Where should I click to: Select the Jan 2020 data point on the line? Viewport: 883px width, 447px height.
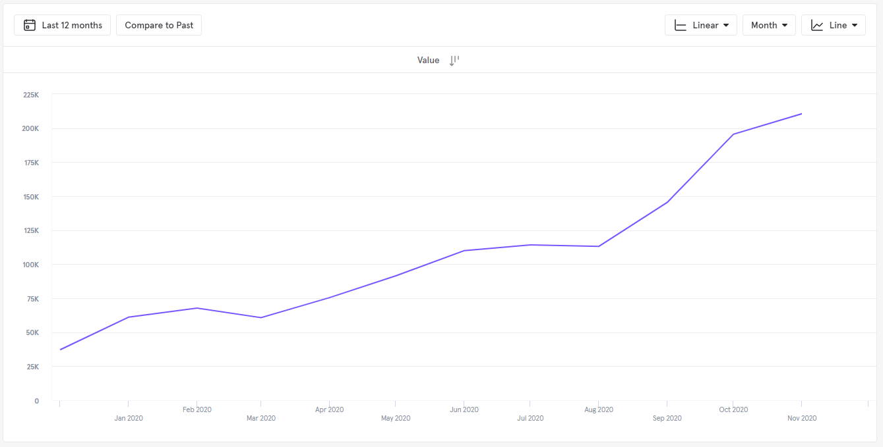(128, 317)
